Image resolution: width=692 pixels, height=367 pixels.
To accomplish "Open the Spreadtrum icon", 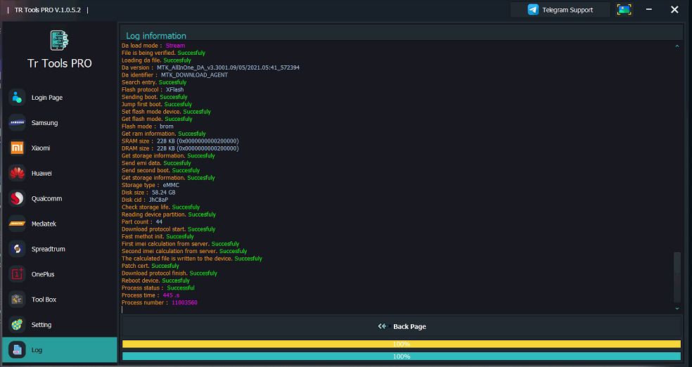I will (17, 249).
